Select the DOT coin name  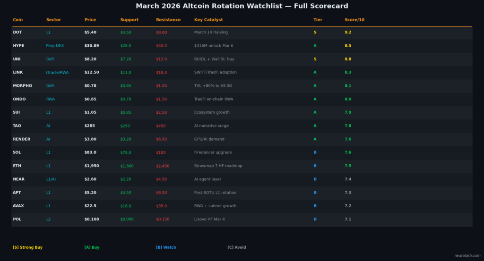(x=17, y=32)
